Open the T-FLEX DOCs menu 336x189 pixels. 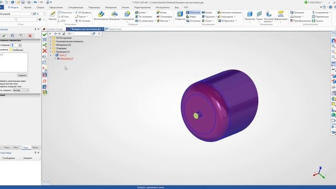tap(314, 2)
